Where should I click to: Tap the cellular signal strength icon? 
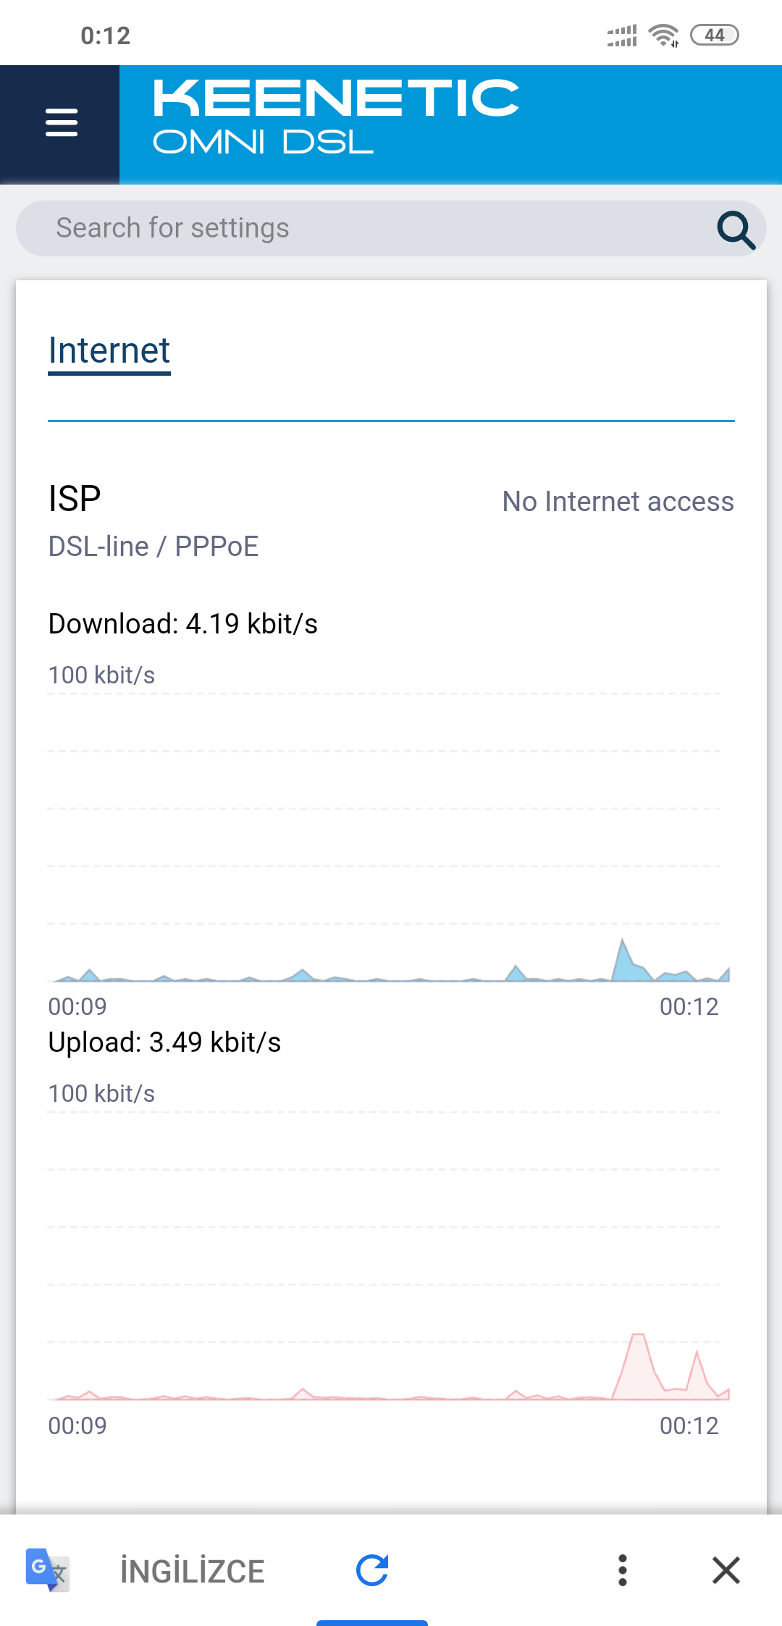point(622,35)
